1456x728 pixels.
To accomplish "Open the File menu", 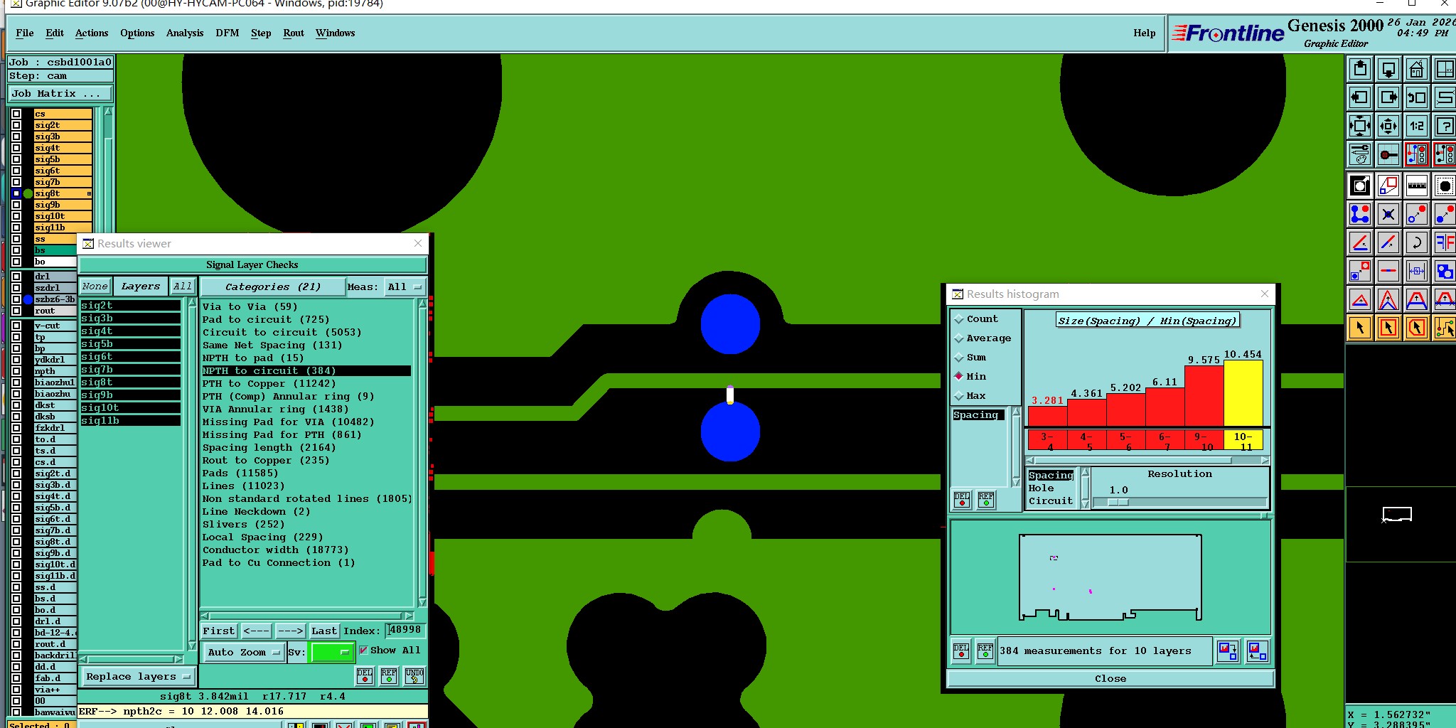I will (x=25, y=33).
